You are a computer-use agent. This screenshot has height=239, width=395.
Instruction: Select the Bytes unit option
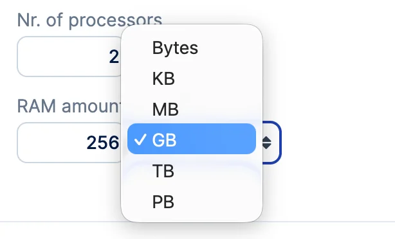192,48
